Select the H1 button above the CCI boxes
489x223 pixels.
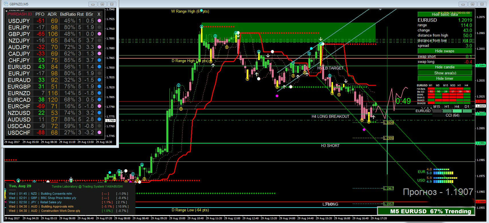[447, 107]
